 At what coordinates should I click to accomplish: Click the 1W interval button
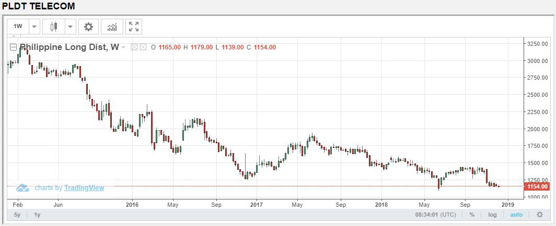point(18,27)
